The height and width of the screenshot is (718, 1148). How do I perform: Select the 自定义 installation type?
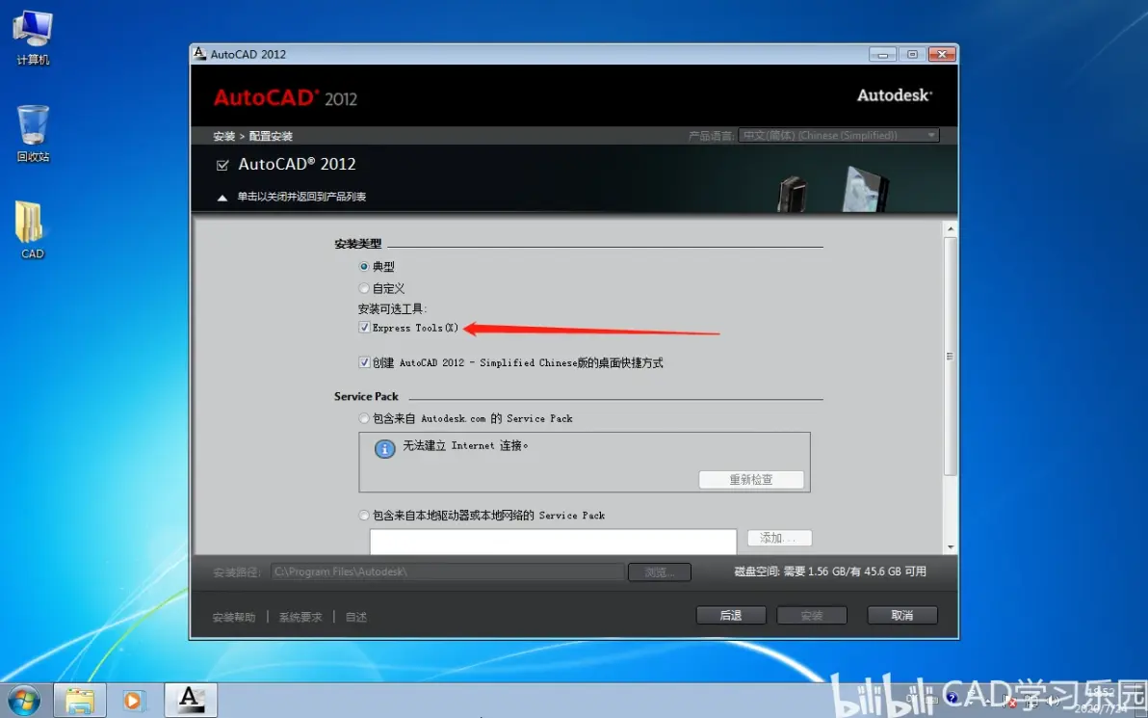364,289
